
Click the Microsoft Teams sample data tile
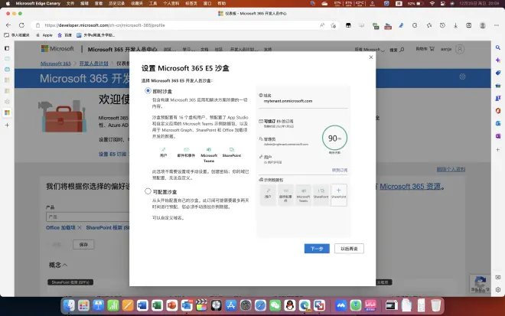(x=303, y=194)
